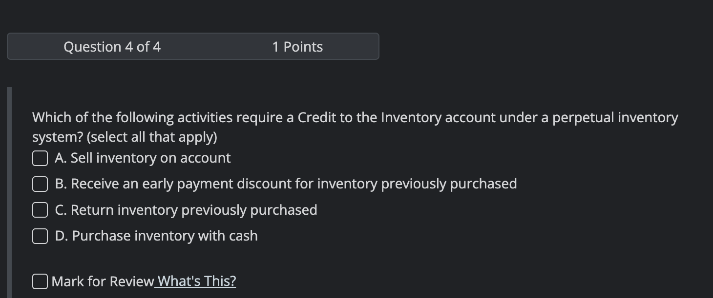Click the 'Mark for Review' label text
Screen dimensions: 713x298
point(103,281)
